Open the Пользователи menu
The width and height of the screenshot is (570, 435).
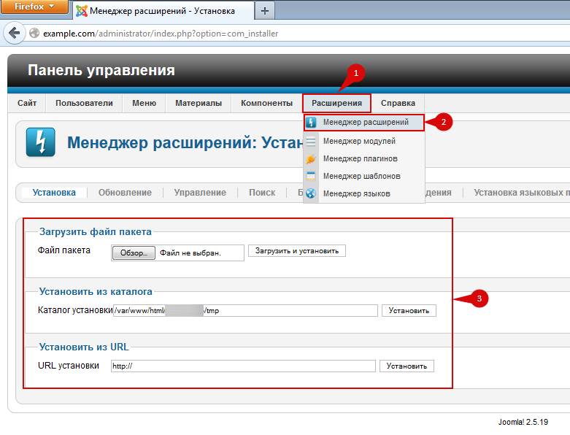point(84,103)
